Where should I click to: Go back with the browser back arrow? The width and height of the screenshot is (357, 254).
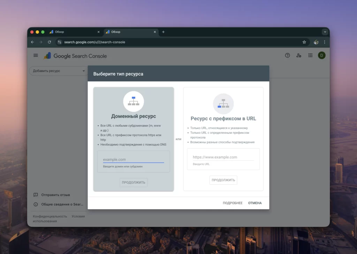(32, 42)
